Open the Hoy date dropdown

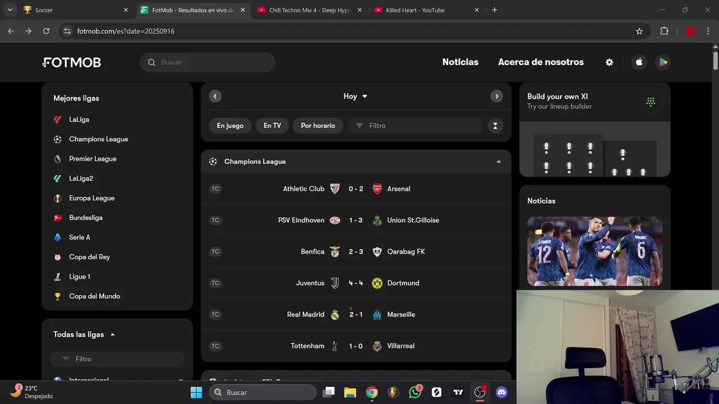[356, 97]
